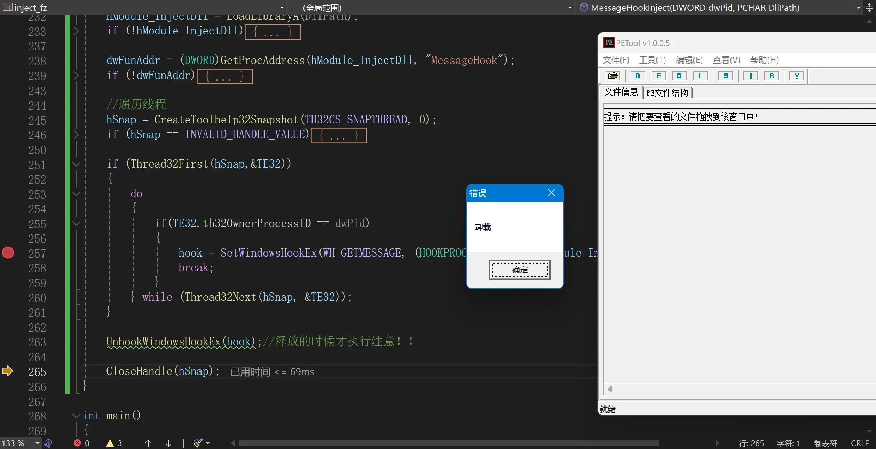
Task: Switch to the PE文件结构 tab
Action: pos(667,93)
